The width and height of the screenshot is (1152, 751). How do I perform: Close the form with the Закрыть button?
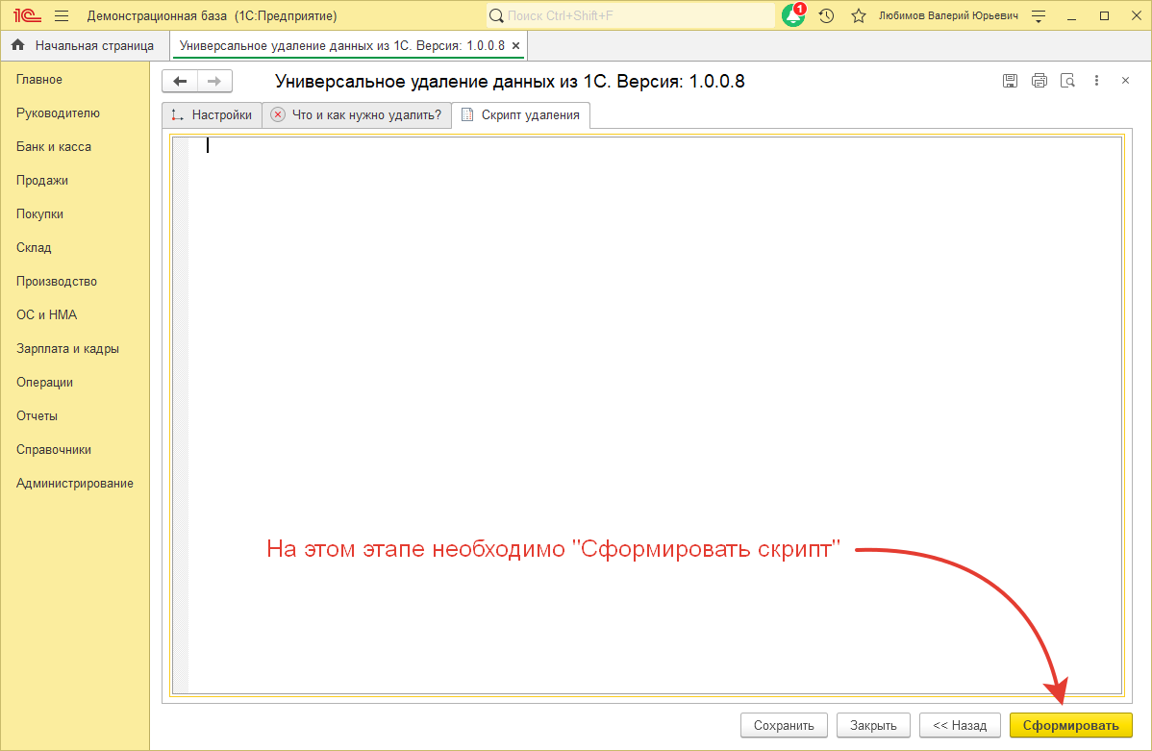pos(872,725)
